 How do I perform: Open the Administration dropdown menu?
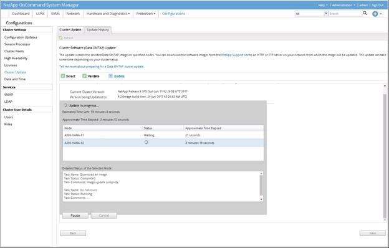point(343,5)
